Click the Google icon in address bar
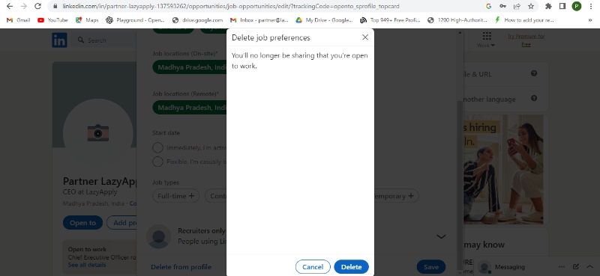Screen dimensions: 600x276 tap(488, 6)
